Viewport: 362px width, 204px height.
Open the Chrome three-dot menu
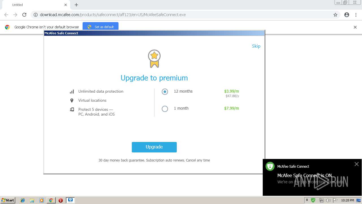pos(356,15)
